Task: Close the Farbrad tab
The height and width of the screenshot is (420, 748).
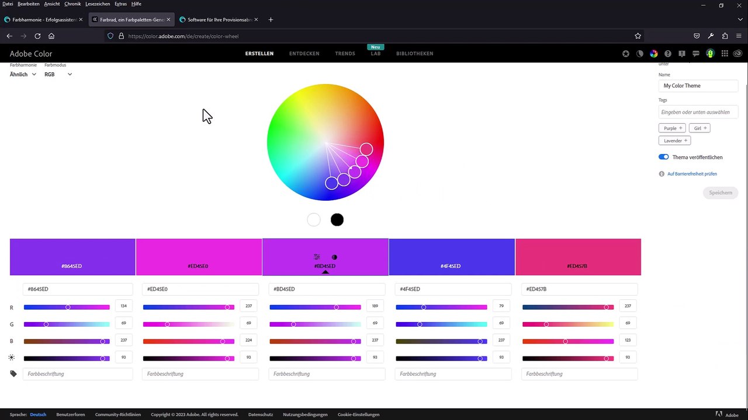Action: point(168,19)
